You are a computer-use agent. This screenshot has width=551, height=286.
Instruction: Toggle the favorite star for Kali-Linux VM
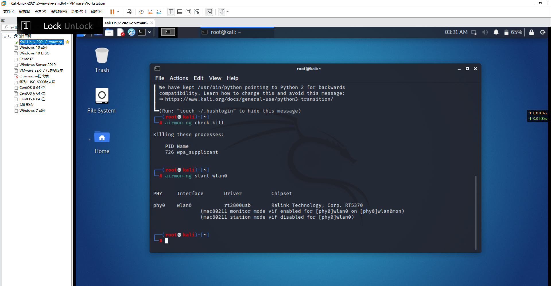point(67,42)
